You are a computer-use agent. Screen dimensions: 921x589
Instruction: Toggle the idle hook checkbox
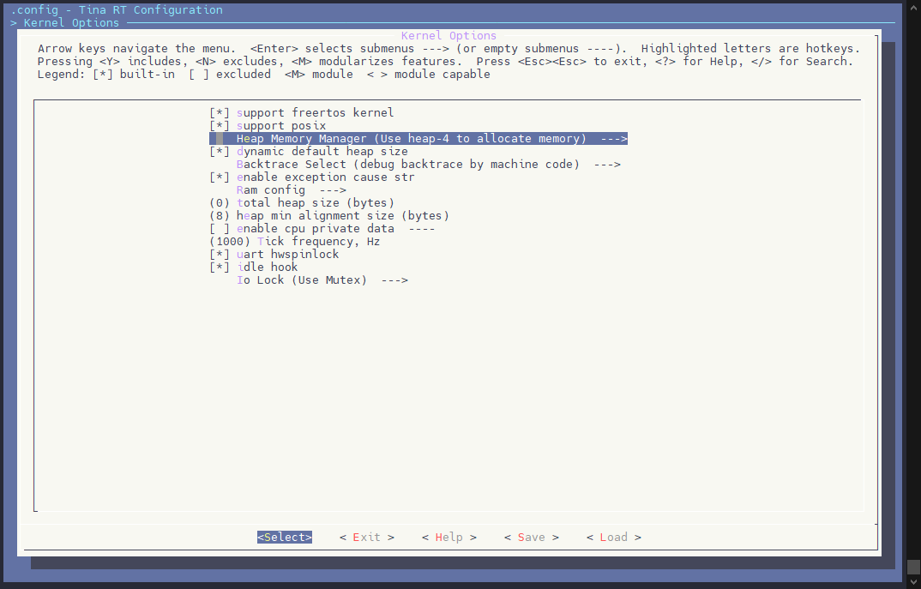coord(220,267)
